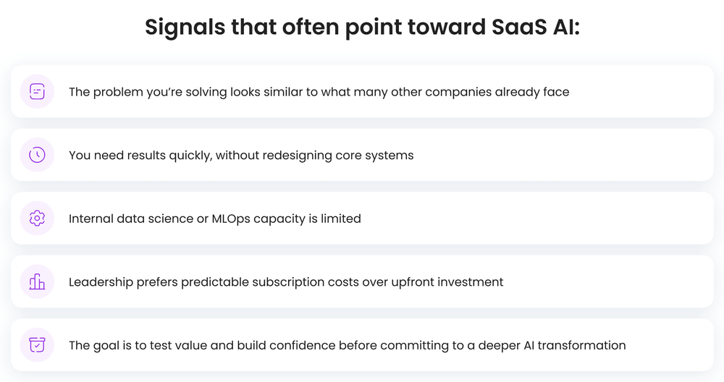Select the 'problem you're solving' sentence
The image size is (724, 382).
319,92
